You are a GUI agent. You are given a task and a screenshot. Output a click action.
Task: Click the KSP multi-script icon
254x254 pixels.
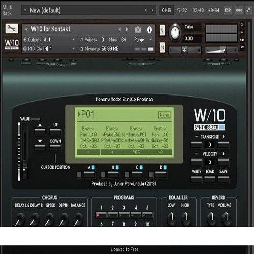[x=228, y=10]
